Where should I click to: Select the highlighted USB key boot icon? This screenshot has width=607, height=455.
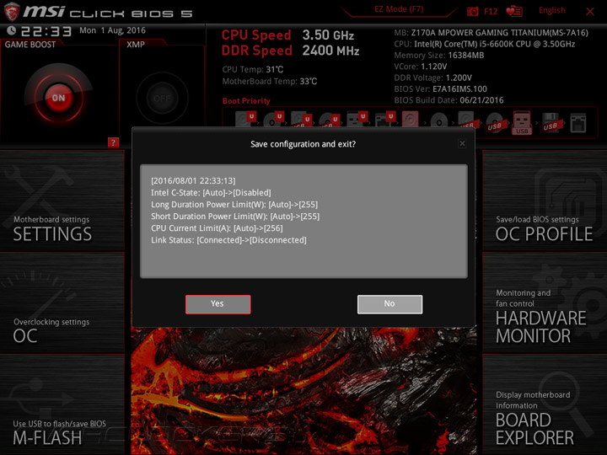tap(522, 122)
